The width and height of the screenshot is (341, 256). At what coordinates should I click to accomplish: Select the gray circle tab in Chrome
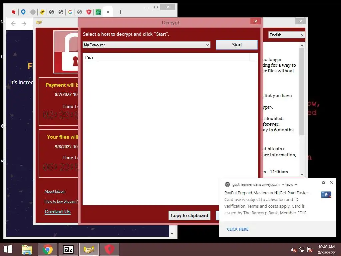(x=33, y=12)
